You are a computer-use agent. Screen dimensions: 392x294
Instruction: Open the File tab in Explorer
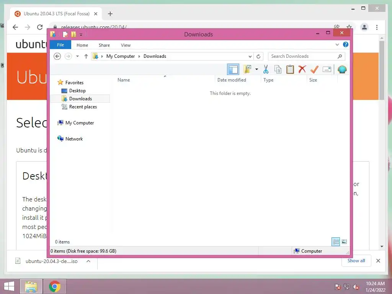[x=60, y=45]
